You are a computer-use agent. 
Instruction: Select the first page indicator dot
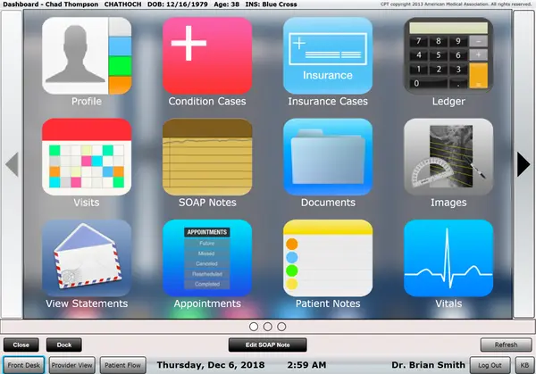pyautogui.click(x=253, y=328)
